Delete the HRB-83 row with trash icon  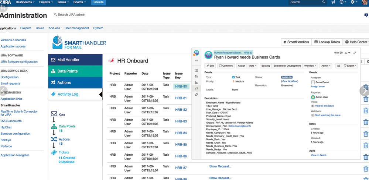pos(366,122)
